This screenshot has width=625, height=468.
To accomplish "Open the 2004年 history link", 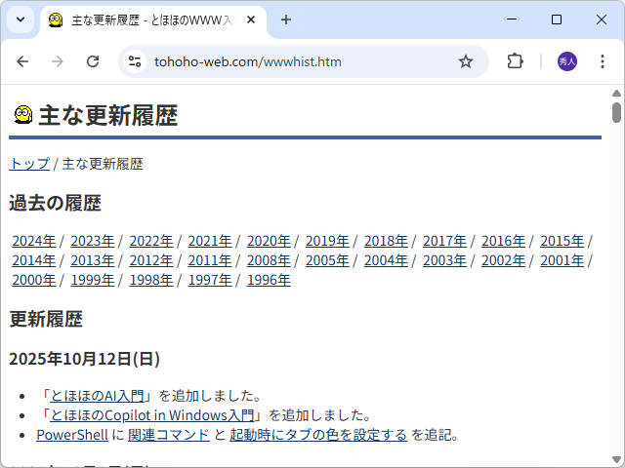I will point(386,260).
